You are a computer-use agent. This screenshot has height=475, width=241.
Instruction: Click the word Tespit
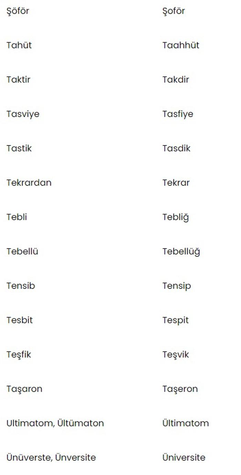click(x=176, y=321)
